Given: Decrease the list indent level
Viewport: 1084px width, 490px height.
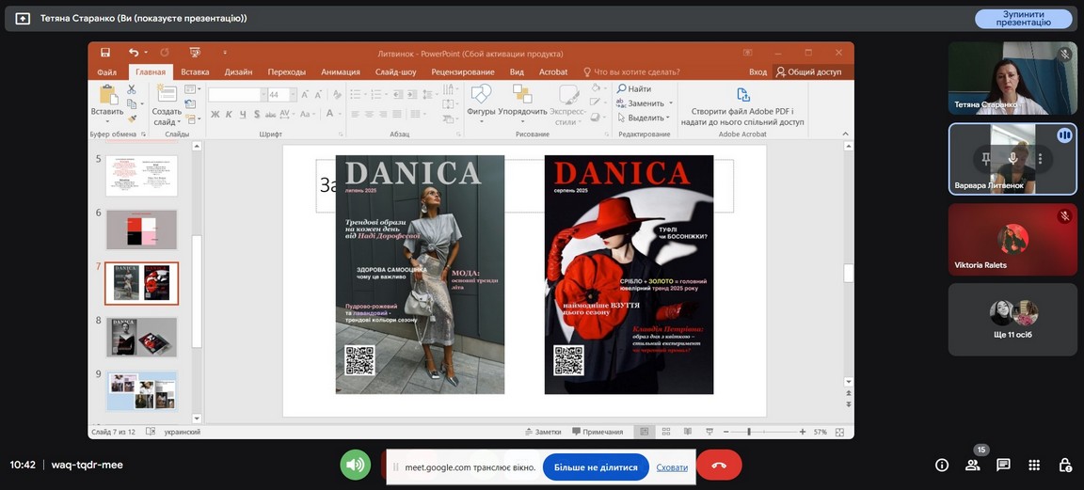Looking at the screenshot, I should coord(397,95).
